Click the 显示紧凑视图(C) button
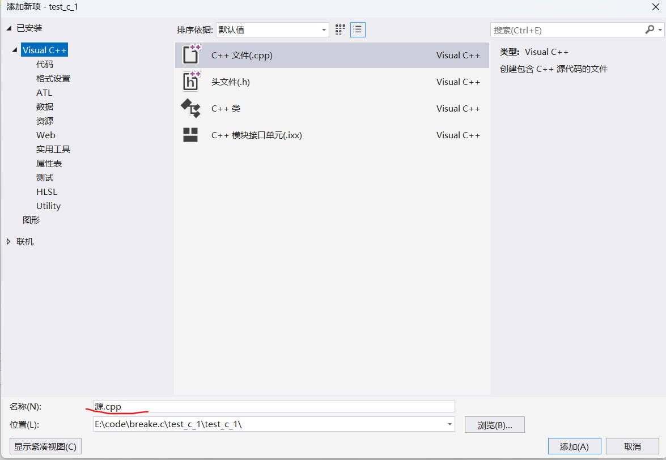 (x=45, y=446)
